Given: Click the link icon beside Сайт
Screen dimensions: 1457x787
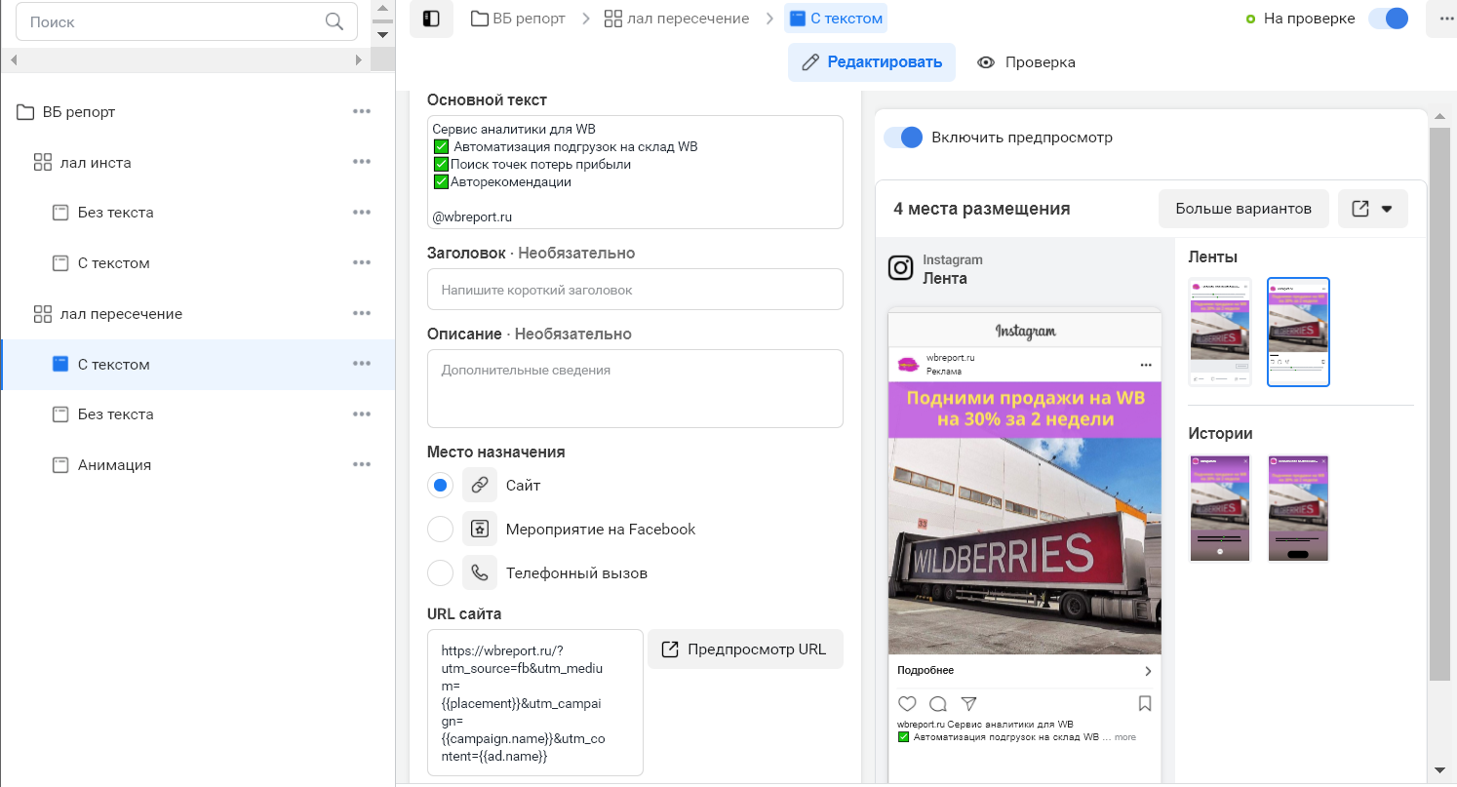Looking at the screenshot, I should (479, 485).
